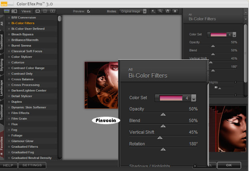Select Cross Processing filter

point(25,85)
